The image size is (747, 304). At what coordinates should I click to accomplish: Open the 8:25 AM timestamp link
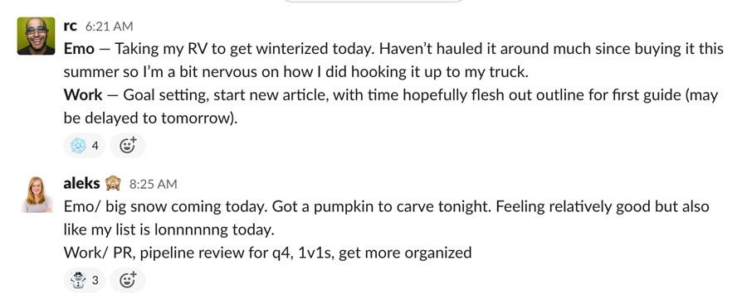154,184
